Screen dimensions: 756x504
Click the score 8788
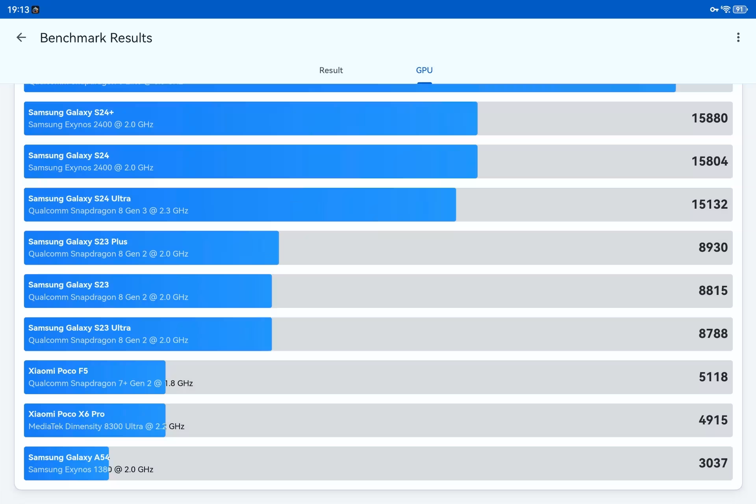pos(713,334)
